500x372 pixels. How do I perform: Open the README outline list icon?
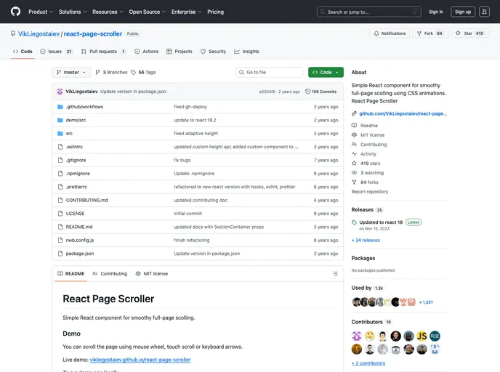(x=335, y=274)
